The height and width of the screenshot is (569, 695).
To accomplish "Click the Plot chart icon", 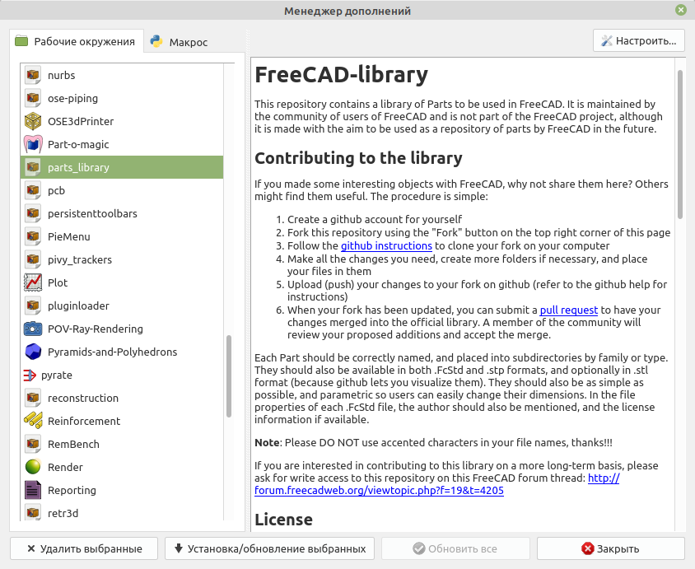I will tap(33, 282).
